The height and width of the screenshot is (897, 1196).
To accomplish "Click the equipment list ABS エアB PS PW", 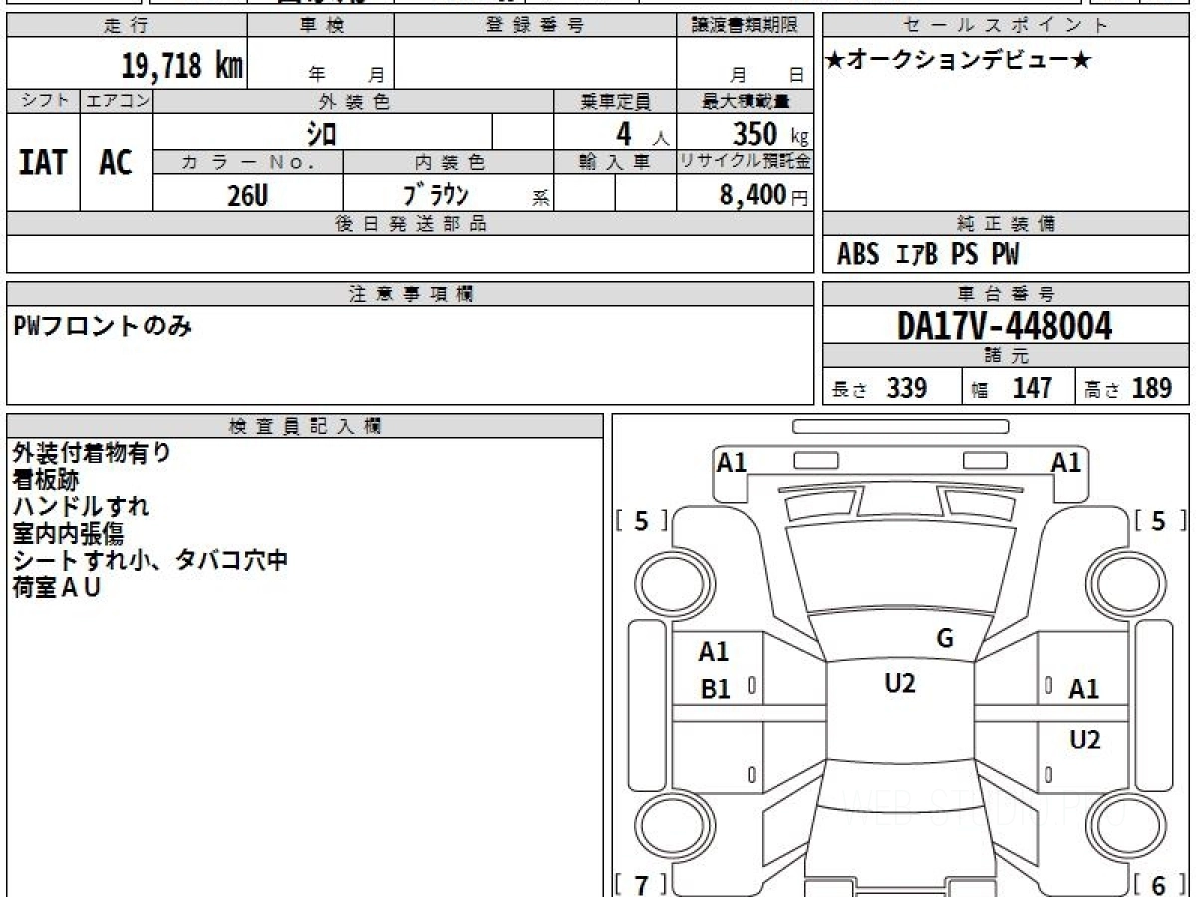I will pyautogui.click(x=928, y=255).
